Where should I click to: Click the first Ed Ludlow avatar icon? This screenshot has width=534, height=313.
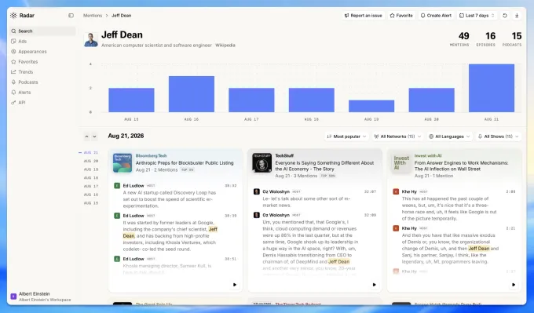(117, 186)
